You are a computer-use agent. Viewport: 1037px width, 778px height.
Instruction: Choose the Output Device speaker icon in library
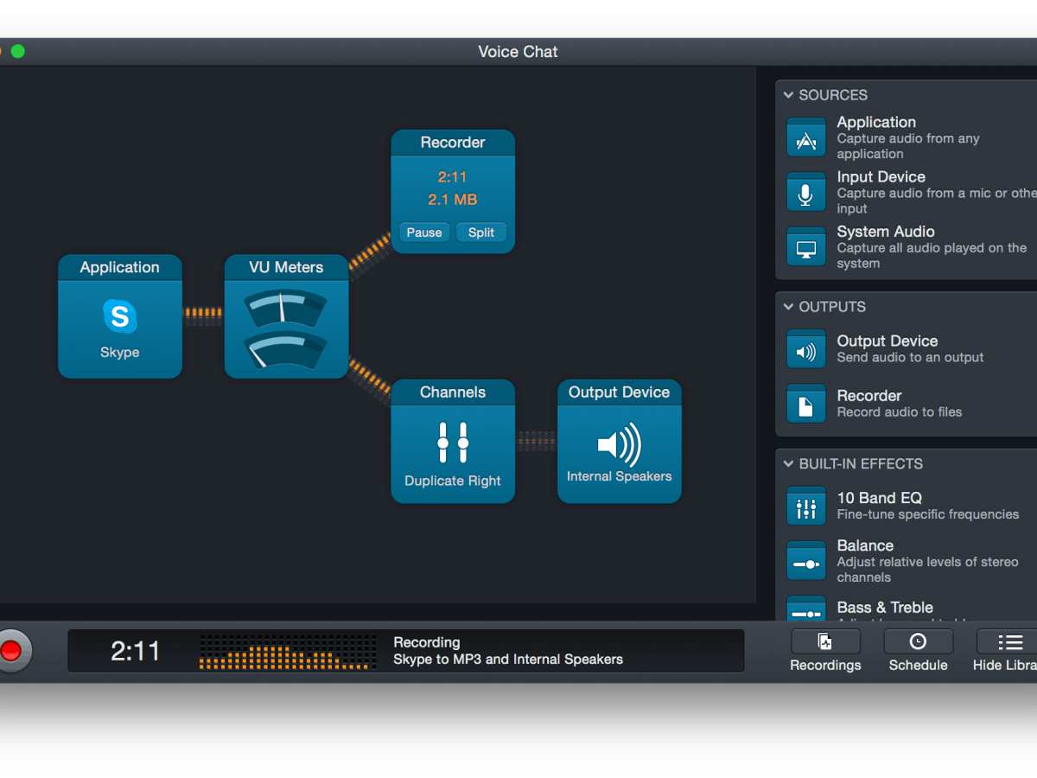click(x=805, y=350)
